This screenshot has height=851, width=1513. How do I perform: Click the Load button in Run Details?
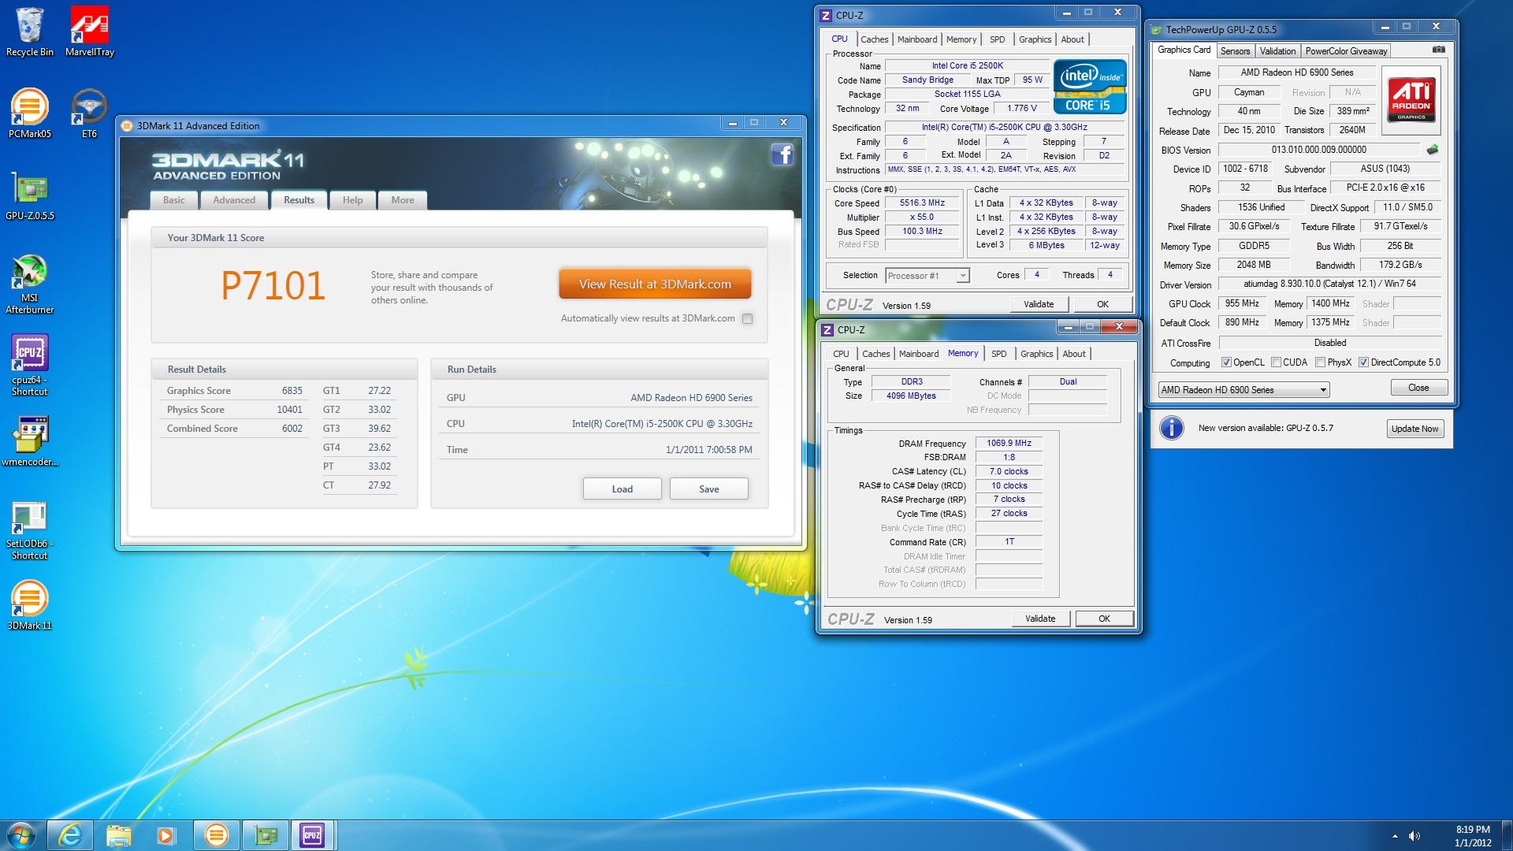622,489
